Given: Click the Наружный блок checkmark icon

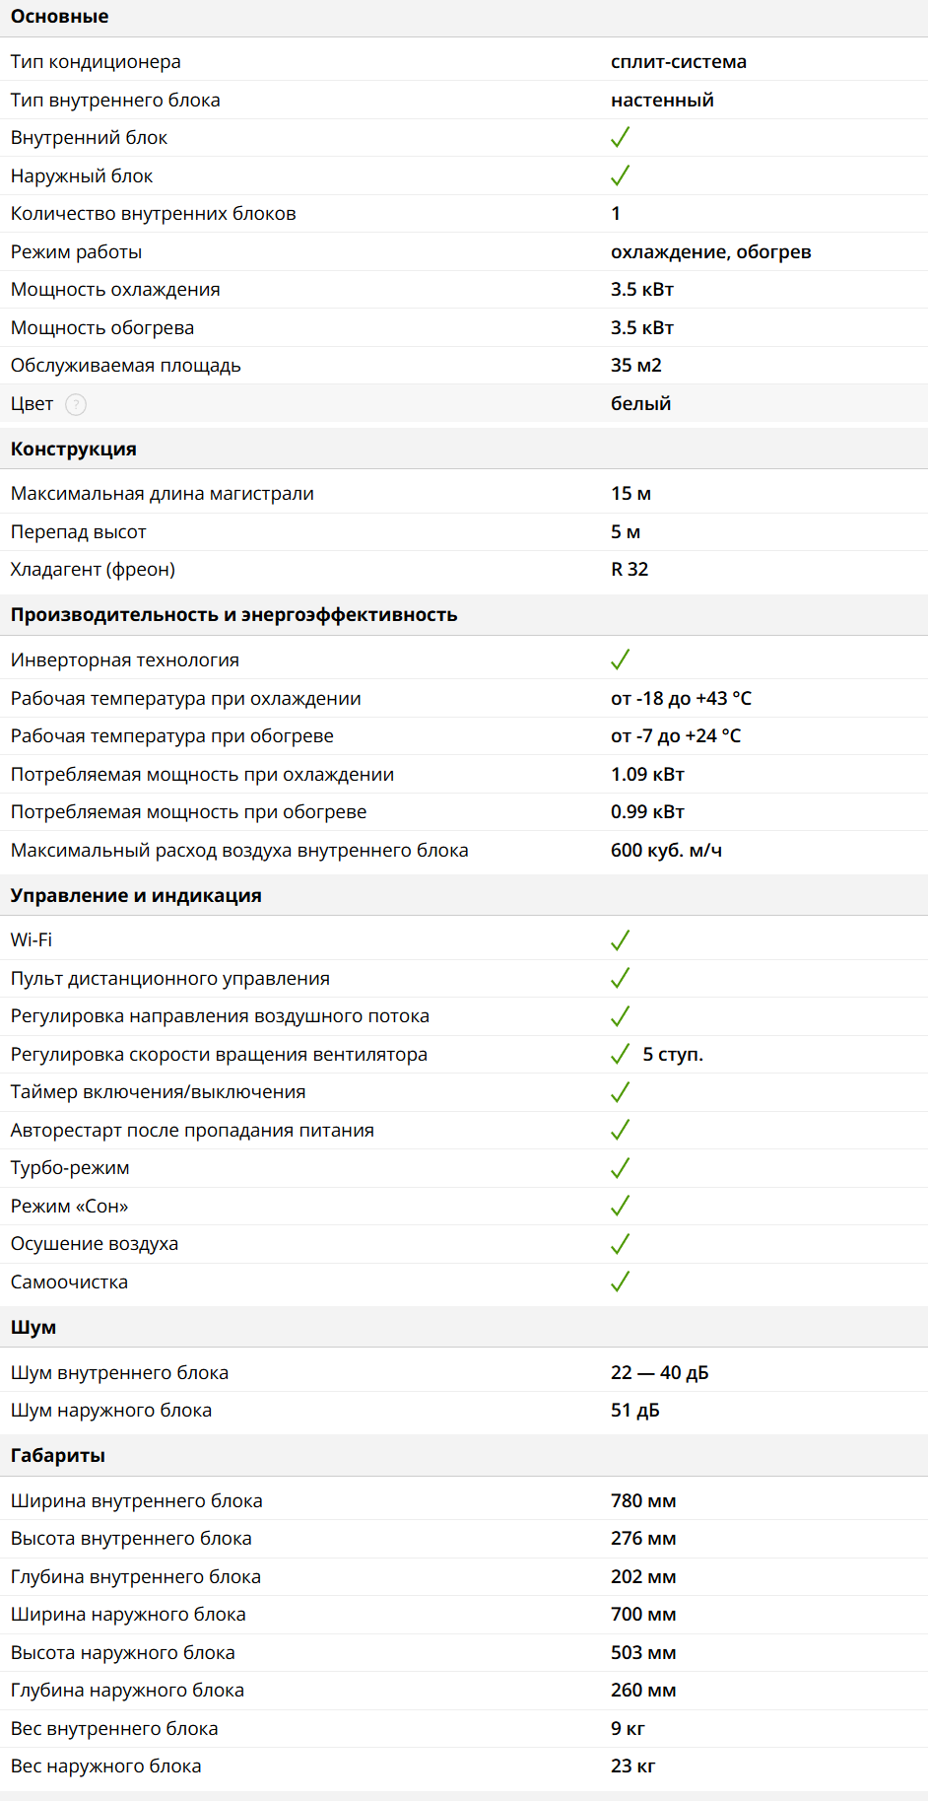Looking at the screenshot, I should coord(620,175).
